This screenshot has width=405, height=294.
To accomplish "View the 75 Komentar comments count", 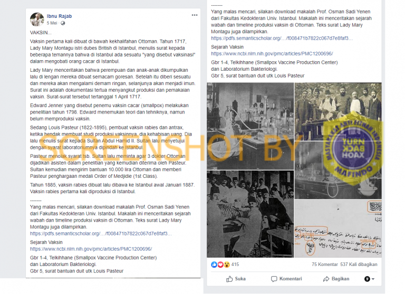I will 325,264.
